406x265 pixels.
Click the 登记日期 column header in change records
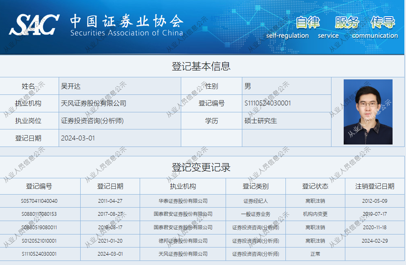point(110,186)
